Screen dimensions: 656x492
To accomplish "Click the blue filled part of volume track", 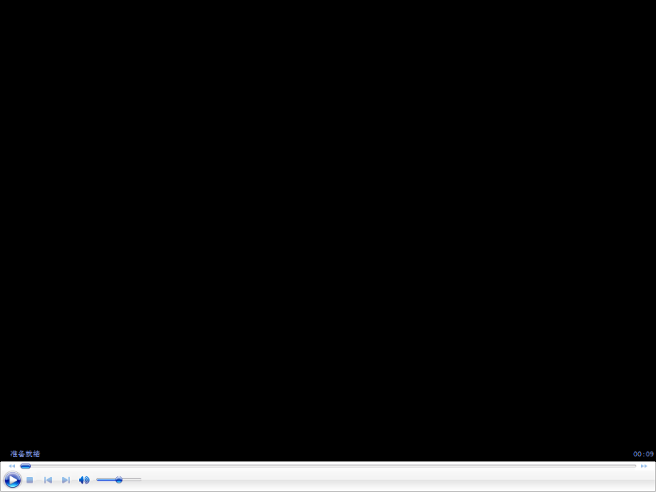I will click(107, 480).
